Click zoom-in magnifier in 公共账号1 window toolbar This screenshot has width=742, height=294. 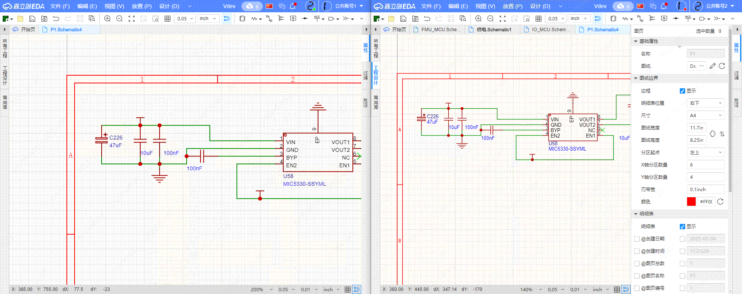pos(107,18)
